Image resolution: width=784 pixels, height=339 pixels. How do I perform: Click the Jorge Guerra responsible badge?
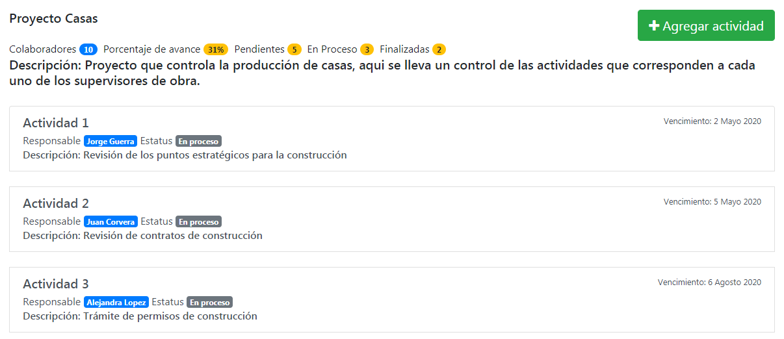click(x=111, y=141)
